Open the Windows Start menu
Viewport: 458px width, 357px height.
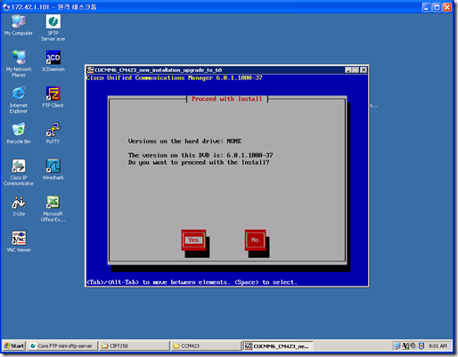14,345
